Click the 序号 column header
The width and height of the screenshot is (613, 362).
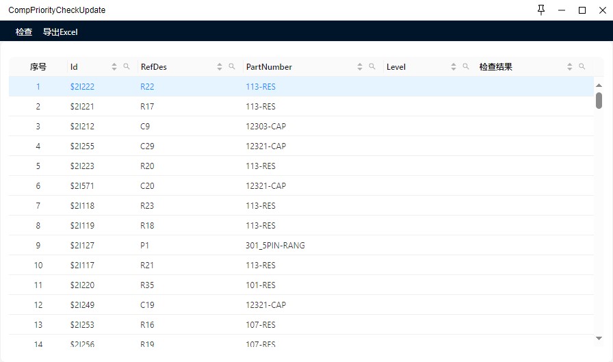38,67
